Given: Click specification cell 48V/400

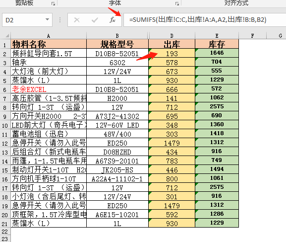Looking at the screenshot, I should 117,134.
